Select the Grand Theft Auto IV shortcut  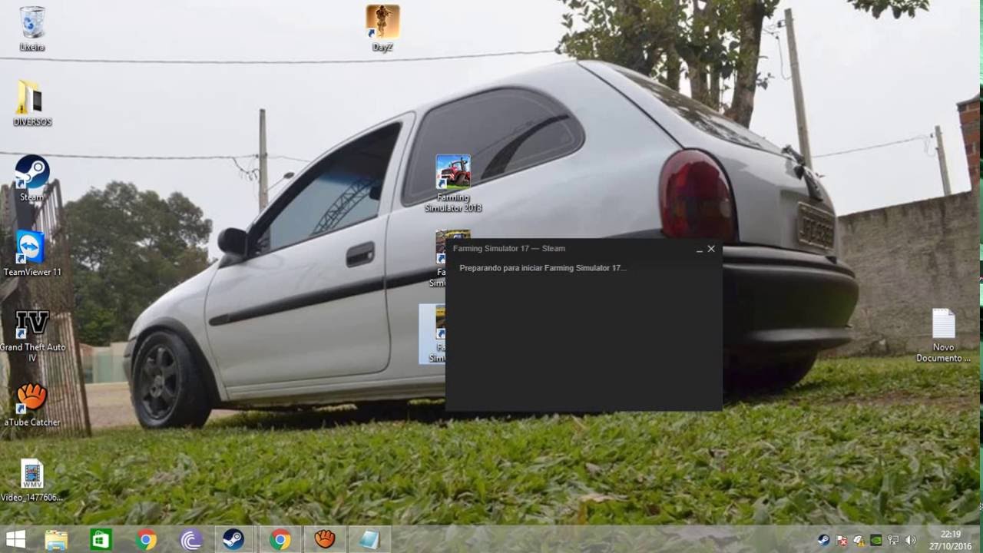pos(32,335)
